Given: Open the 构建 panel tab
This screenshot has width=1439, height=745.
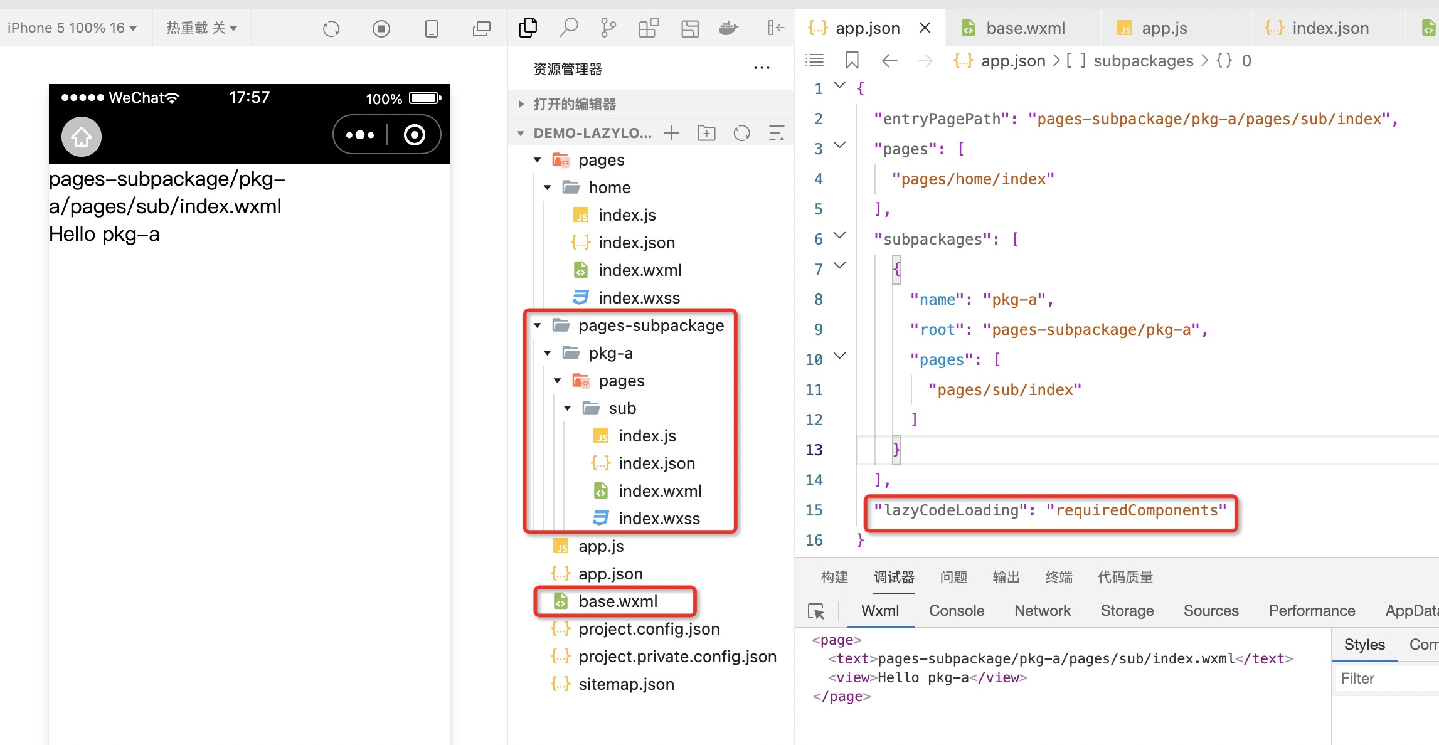Looking at the screenshot, I should (834, 577).
